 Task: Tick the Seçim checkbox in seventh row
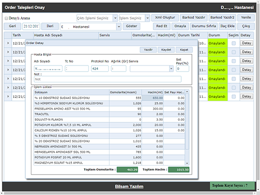(x=234, y=96)
